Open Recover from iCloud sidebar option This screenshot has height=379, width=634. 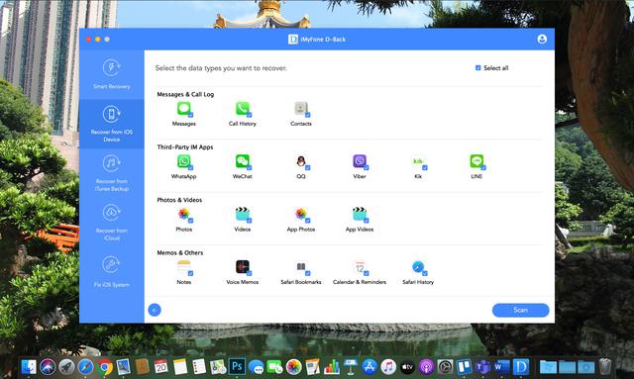tap(112, 223)
